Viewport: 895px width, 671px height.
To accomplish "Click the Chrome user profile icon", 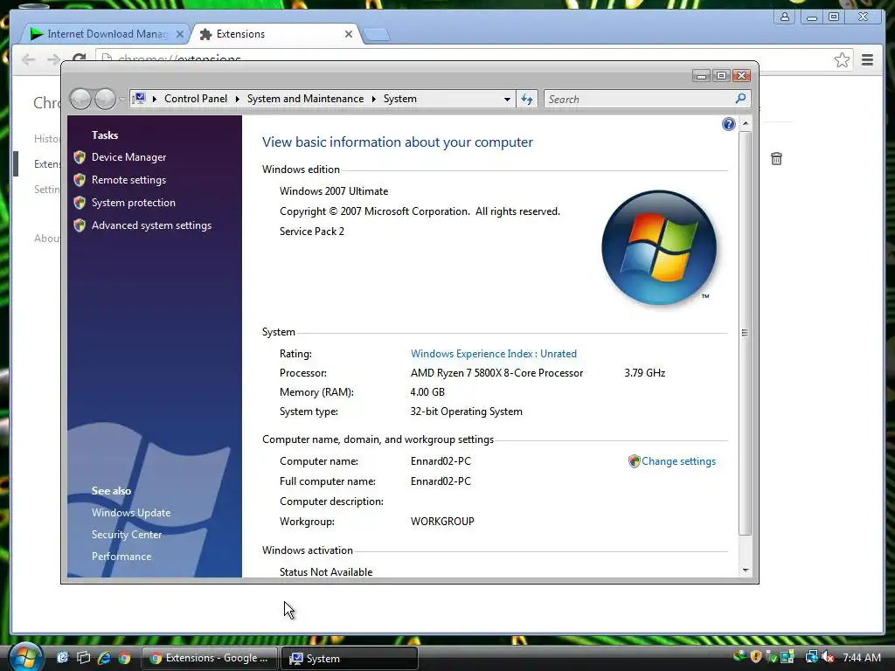I will [785, 17].
